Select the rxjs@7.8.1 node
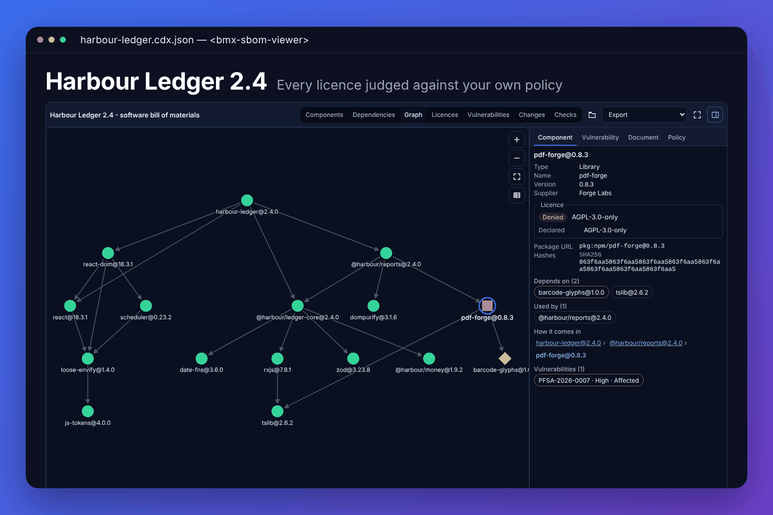Screen dimensions: 773x515 277,358
